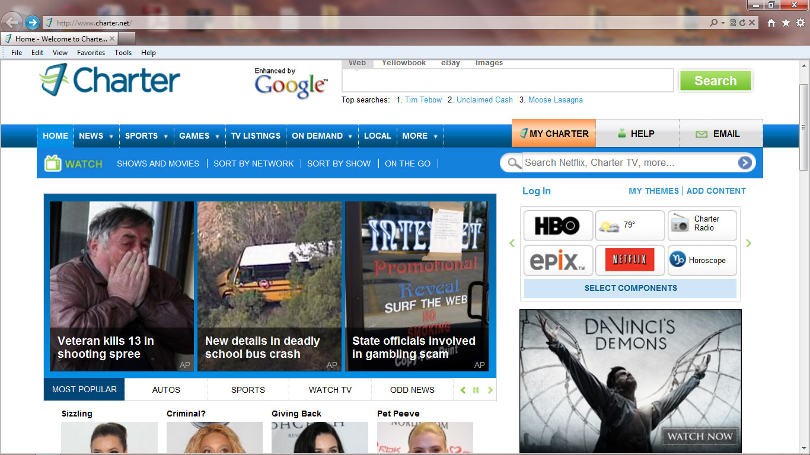Image resolution: width=810 pixels, height=455 pixels.
Task: Switch to the eBay search tab
Action: pyautogui.click(x=451, y=63)
